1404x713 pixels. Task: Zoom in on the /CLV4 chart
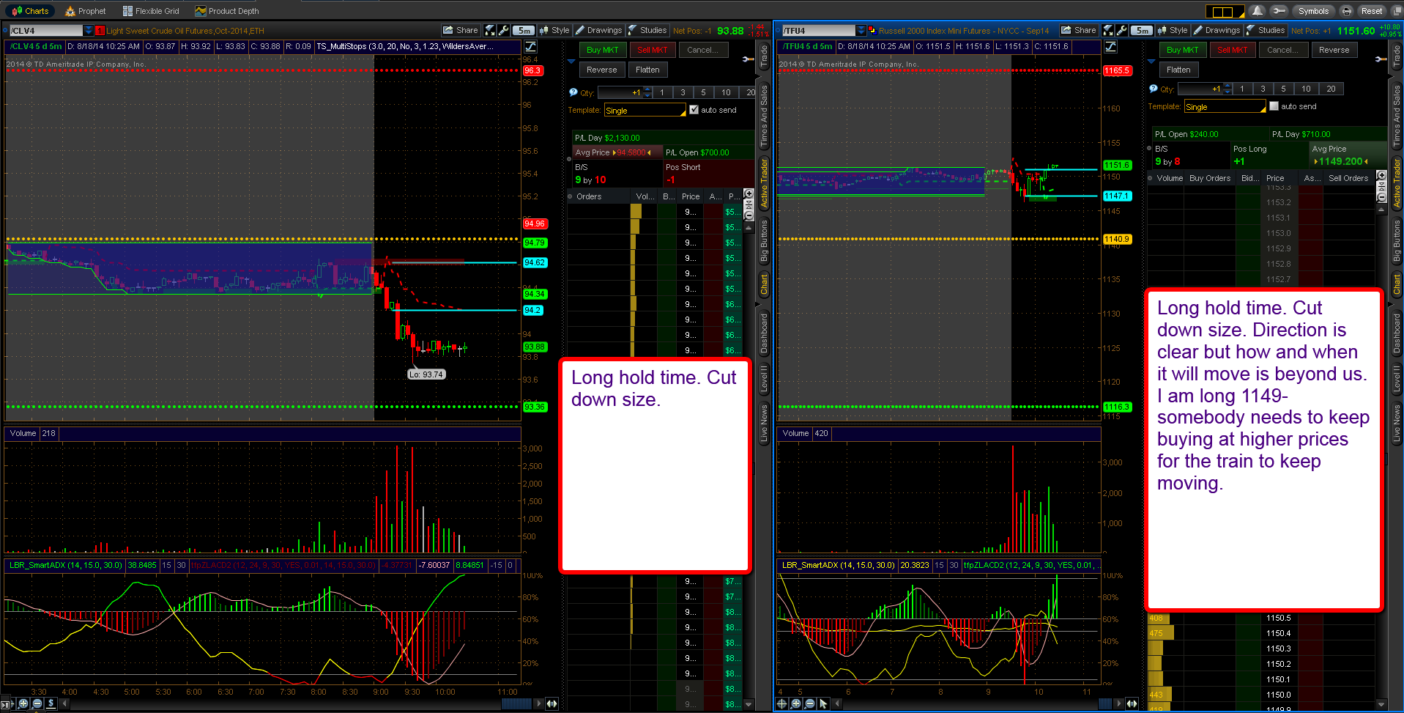click(23, 703)
